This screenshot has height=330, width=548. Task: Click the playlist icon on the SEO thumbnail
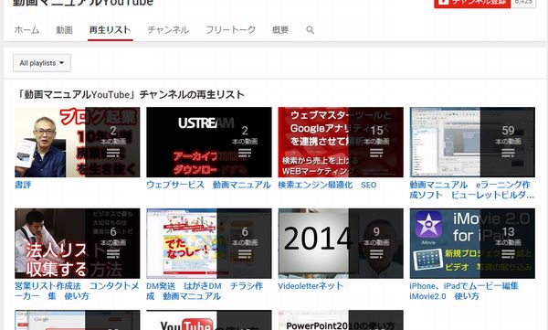[376, 153]
